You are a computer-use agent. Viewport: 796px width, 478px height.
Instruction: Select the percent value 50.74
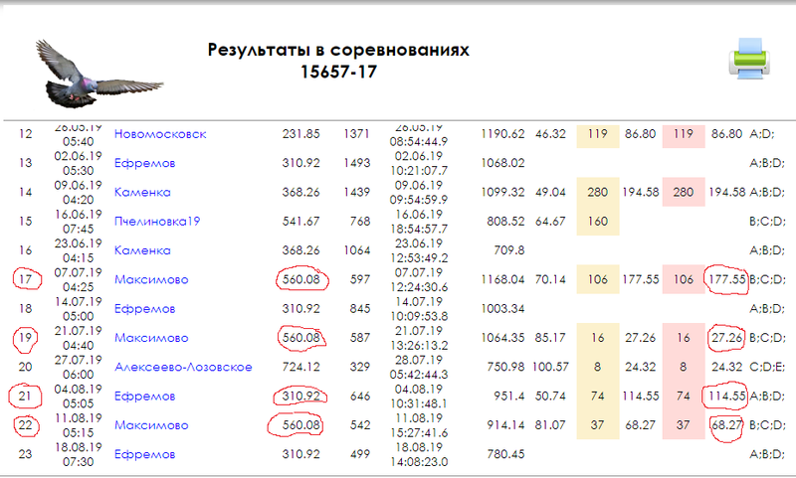tap(550, 396)
